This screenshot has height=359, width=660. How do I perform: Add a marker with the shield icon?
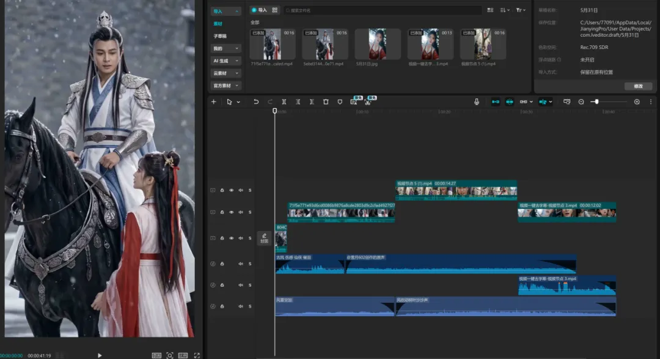[x=340, y=102]
